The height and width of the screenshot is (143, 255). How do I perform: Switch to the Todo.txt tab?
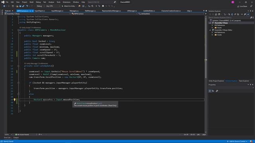(8, 11)
